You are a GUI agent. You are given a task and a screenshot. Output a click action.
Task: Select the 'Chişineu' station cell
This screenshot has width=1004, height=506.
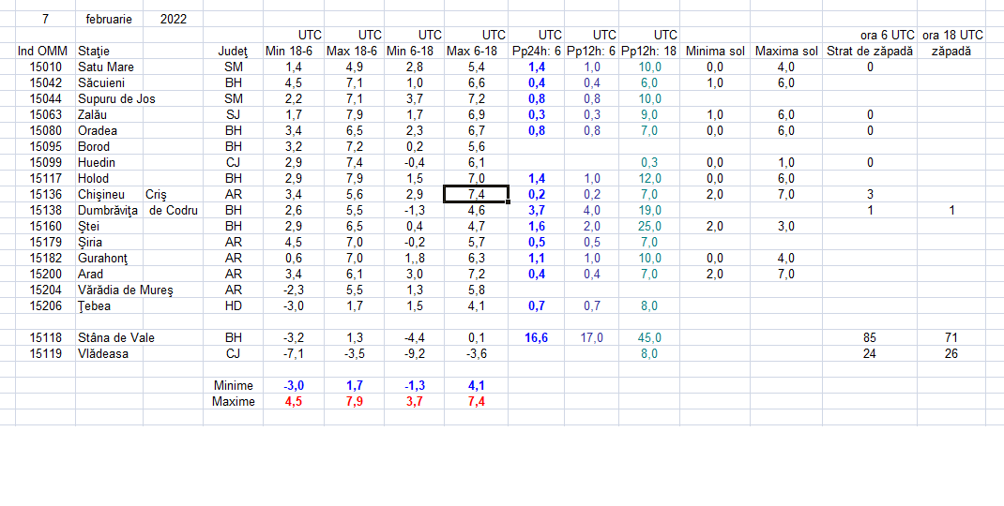[110, 195]
